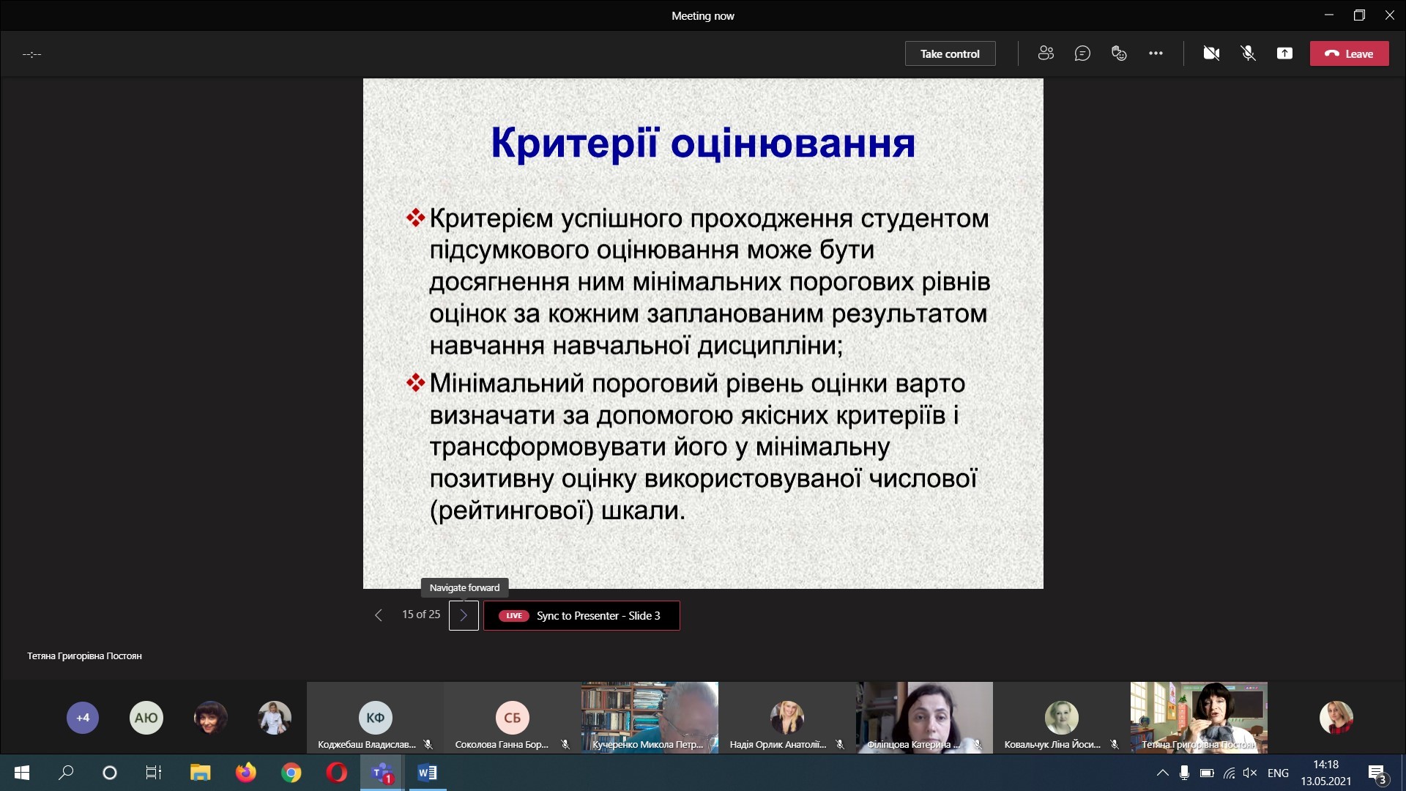Open Opera browser from taskbar
The width and height of the screenshot is (1406, 791).
tap(336, 773)
